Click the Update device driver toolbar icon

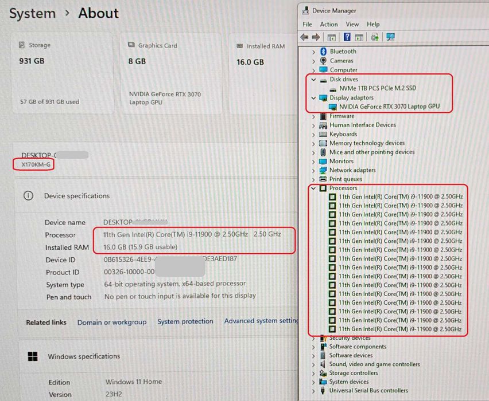375,37
